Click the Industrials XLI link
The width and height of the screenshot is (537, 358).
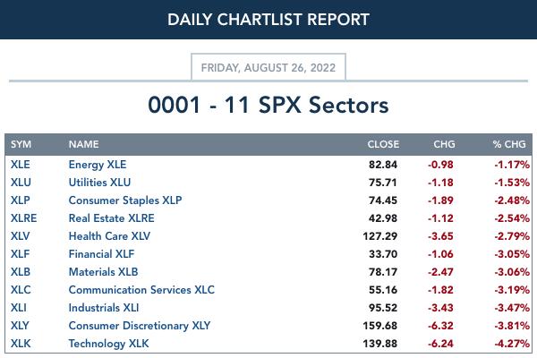coord(104,308)
